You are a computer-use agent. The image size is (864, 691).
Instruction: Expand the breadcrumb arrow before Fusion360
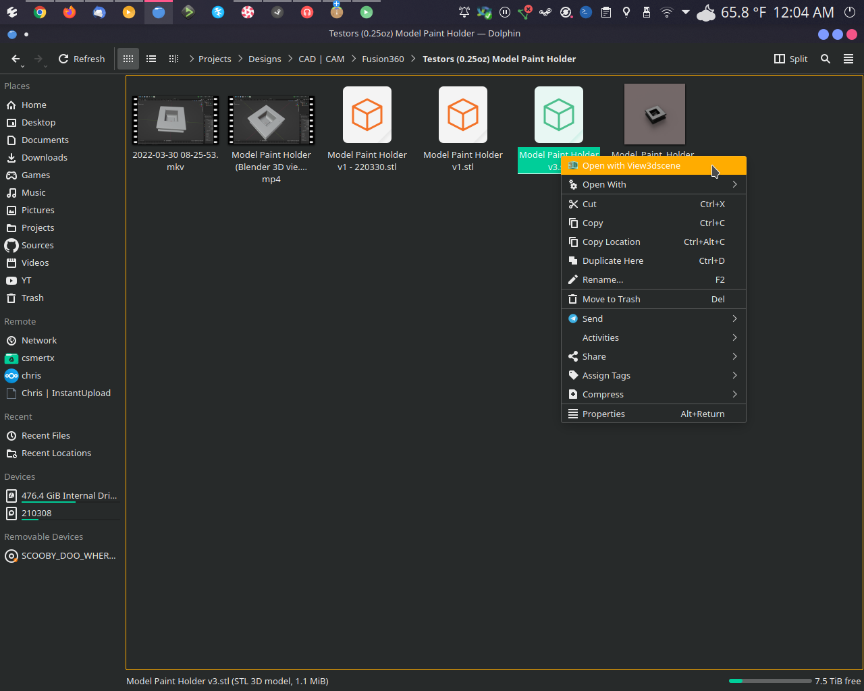point(354,59)
